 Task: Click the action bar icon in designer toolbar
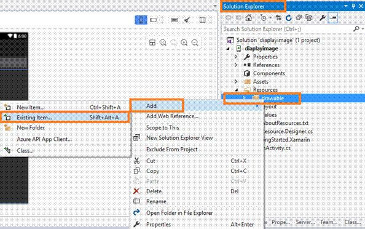coord(175,20)
